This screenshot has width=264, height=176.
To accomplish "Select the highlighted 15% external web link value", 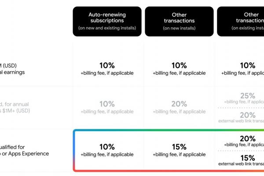I will [x=241, y=160].
